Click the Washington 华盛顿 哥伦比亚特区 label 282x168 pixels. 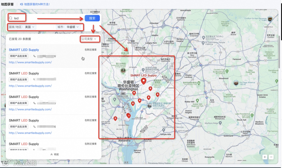(x=128, y=86)
